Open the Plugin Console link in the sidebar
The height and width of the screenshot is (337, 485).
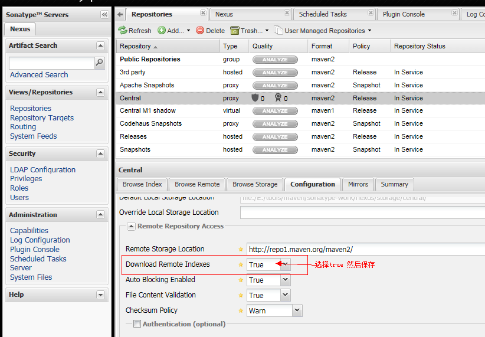(35, 250)
